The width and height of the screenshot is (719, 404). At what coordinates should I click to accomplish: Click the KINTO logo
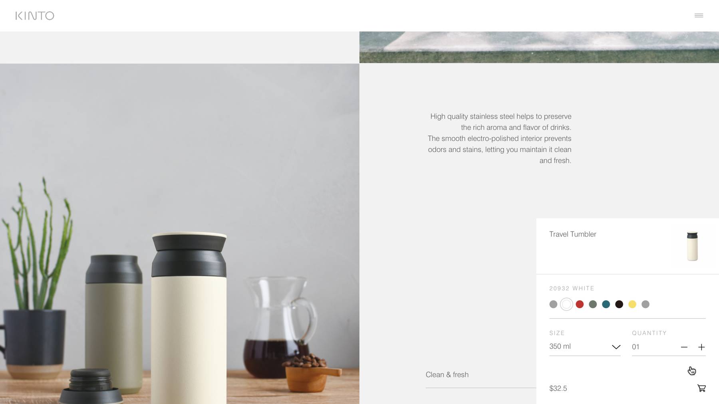coord(35,16)
